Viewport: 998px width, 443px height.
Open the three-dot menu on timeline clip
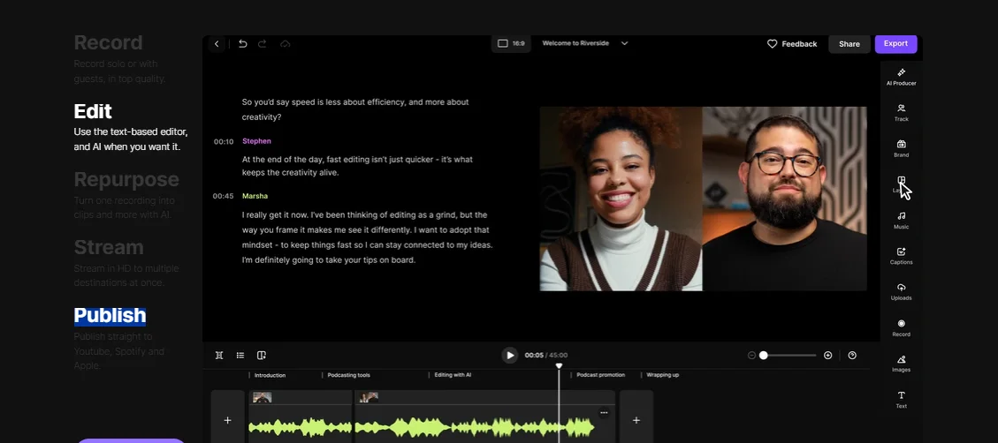tap(604, 413)
